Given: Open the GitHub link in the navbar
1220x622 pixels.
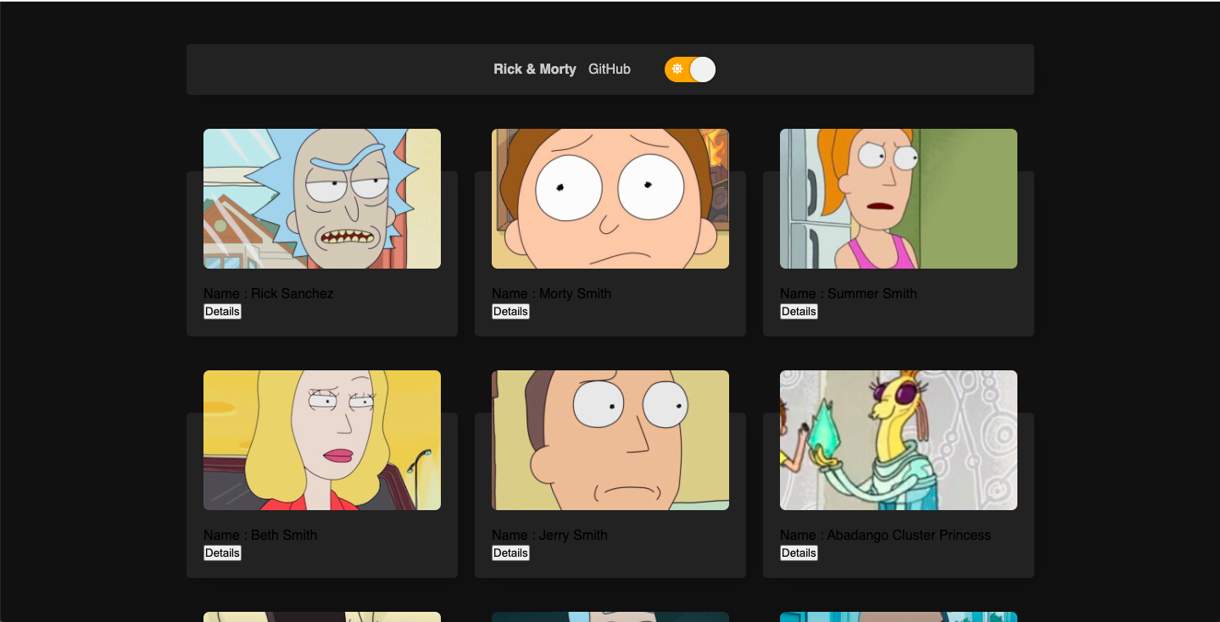Looking at the screenshot, I should [610, 69].
